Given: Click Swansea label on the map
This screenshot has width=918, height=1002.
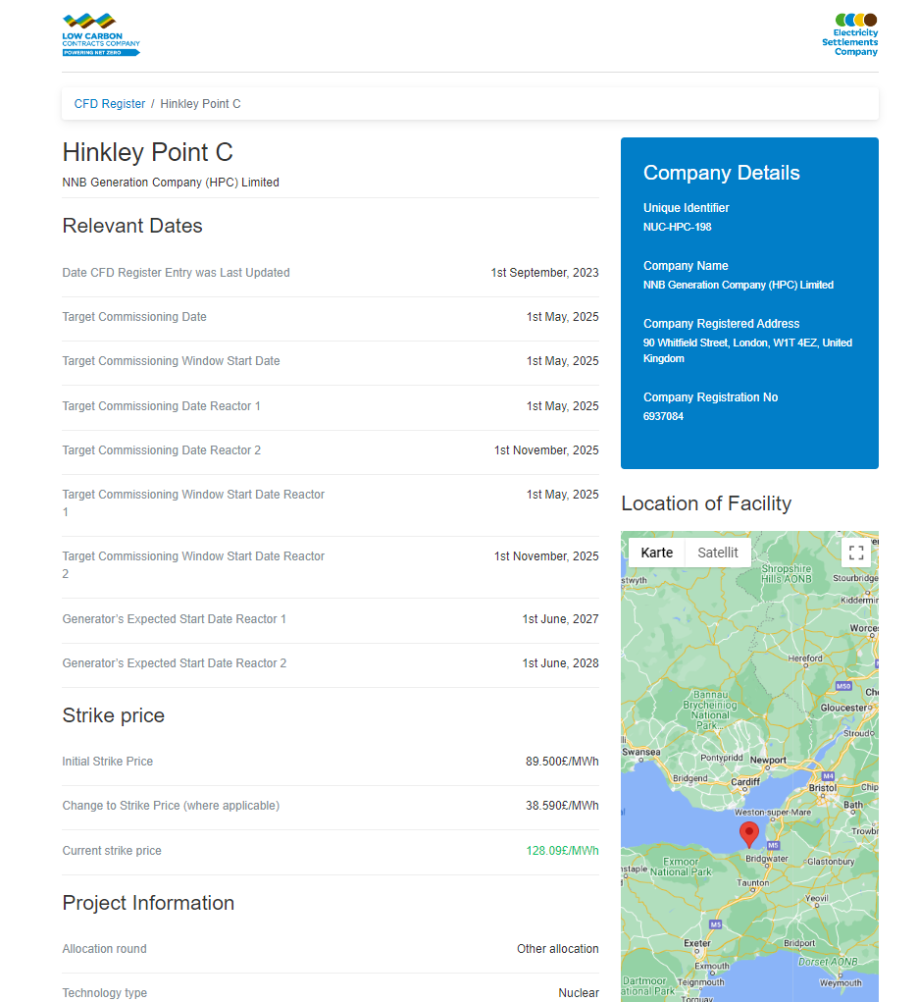Looking at the screenshot, I should point(640,753).
